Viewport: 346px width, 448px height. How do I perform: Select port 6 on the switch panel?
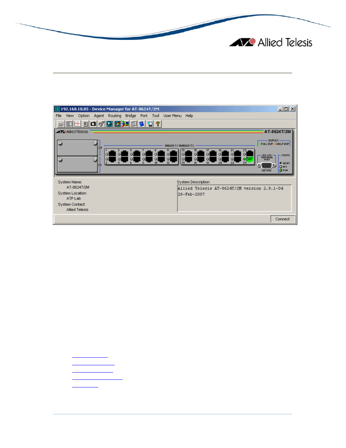pyautogui.click(x=137, y=159)
